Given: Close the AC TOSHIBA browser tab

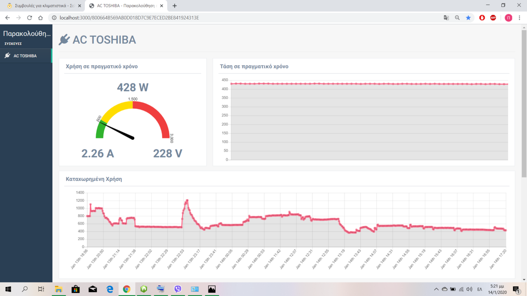Looking at the screenshot, I should [162, 6].
